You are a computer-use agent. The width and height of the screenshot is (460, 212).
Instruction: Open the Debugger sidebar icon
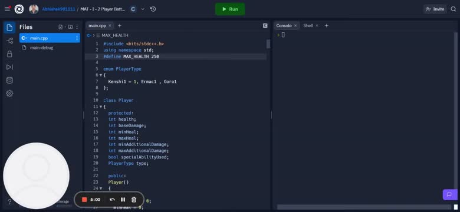[x=9, y=67]
